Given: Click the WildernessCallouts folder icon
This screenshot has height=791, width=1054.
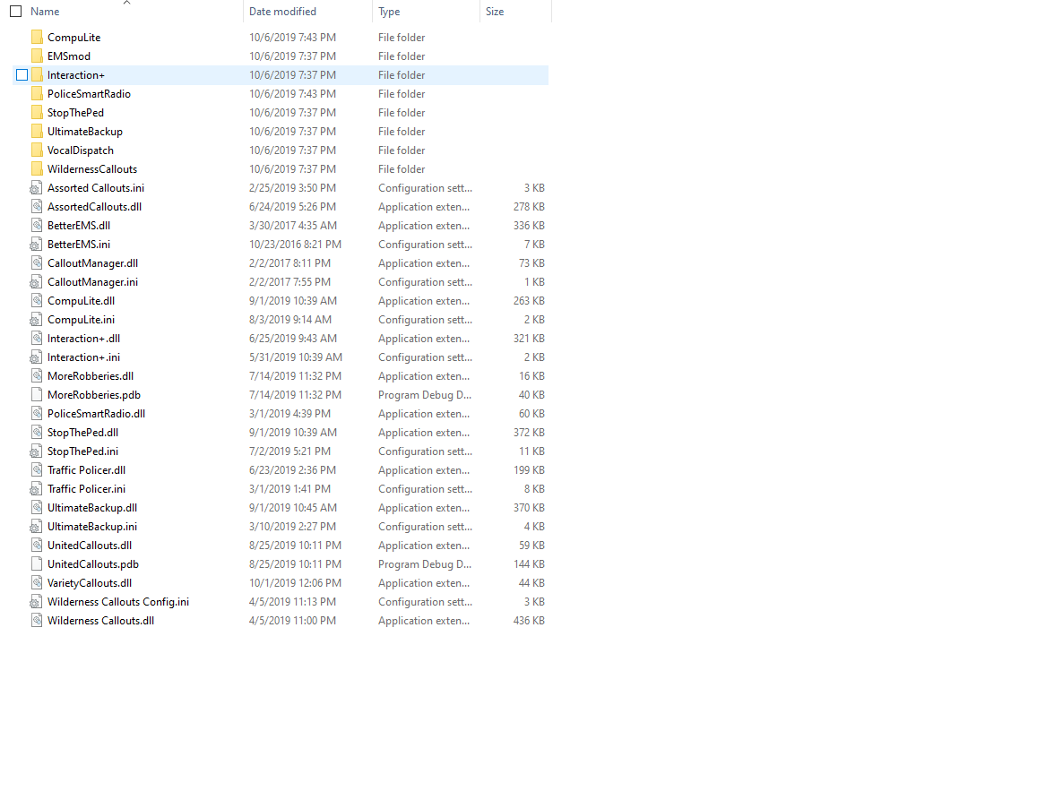Looking at the screenshot, I should tap(37, 168).
